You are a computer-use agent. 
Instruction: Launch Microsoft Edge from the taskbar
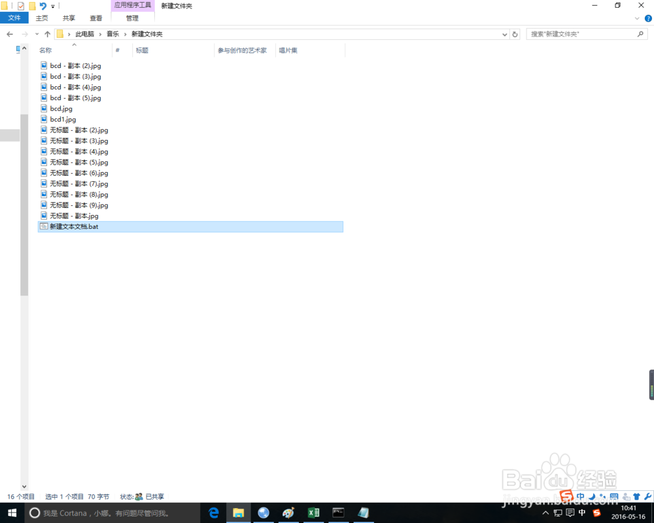pos(214,513)
